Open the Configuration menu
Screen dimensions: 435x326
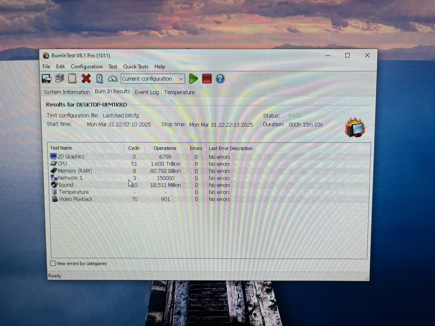tap(87, 67)
